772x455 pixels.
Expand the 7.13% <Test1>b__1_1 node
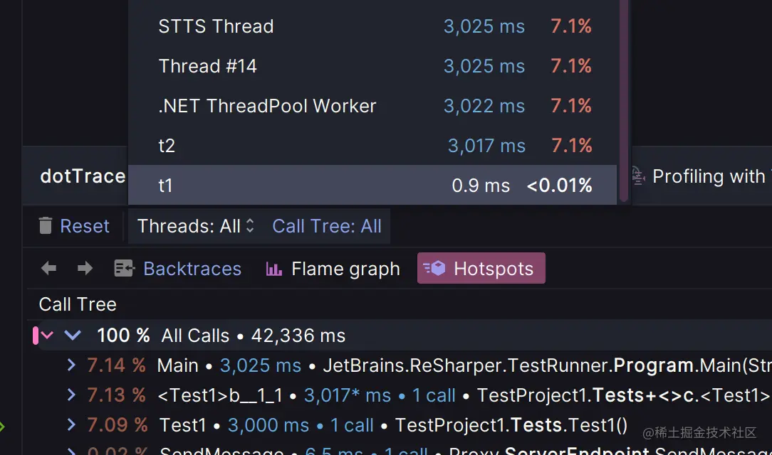pos(71,395)
